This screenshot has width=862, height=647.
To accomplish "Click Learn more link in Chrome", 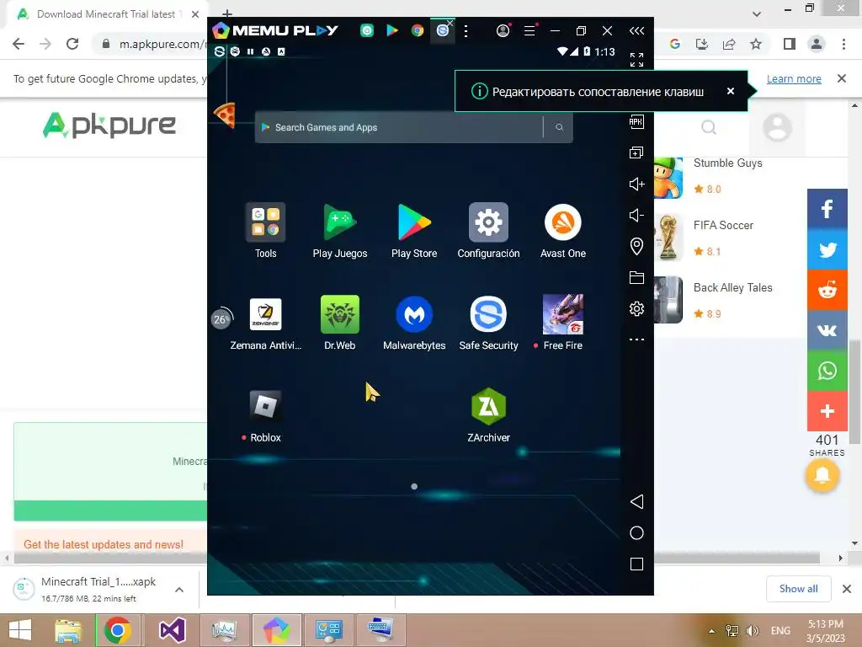I will [793, 78].
